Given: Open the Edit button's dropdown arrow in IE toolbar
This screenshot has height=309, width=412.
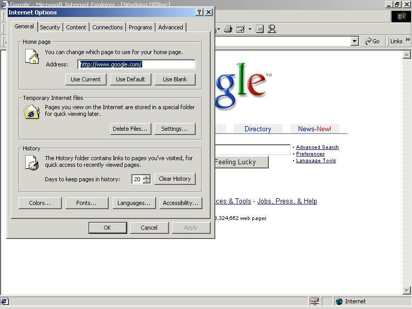Looking at the screenshot, I should [x=250, y=29].
